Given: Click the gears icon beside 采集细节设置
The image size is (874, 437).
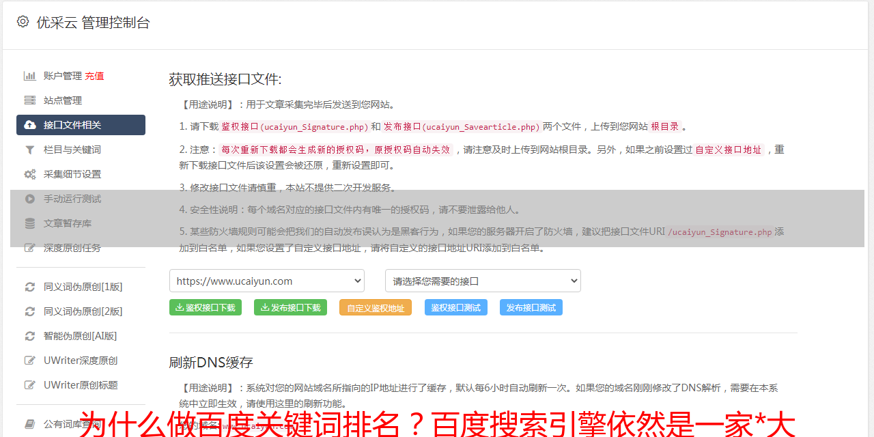Looking at the screenshot, I should [30, 174].
